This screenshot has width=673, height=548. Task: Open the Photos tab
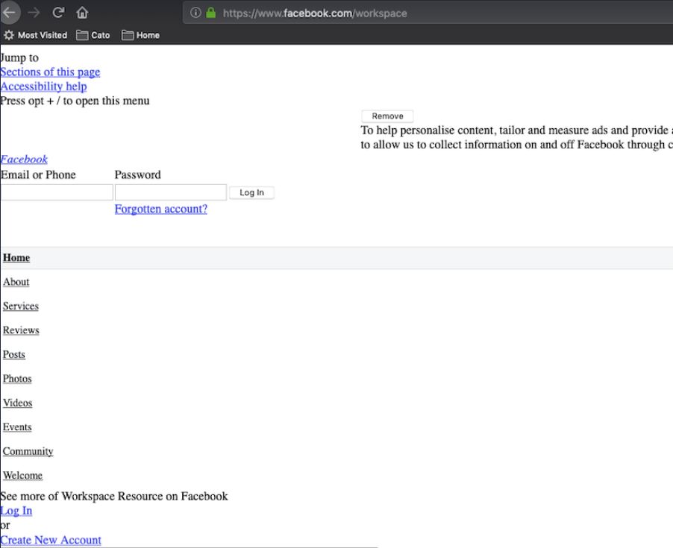pyautogui.click(x=17, y=379)
